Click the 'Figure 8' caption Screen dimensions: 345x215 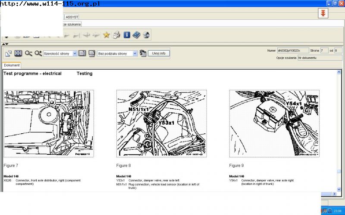coord(123,166)
